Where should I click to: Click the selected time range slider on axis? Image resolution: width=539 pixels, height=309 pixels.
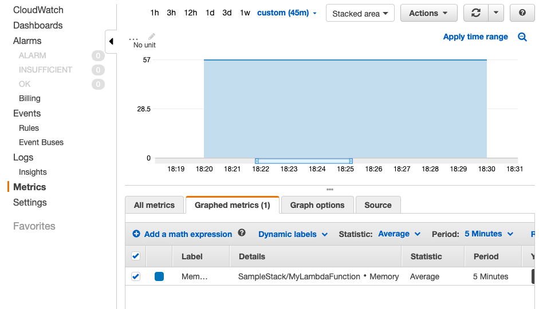click(x=304, y=161)
